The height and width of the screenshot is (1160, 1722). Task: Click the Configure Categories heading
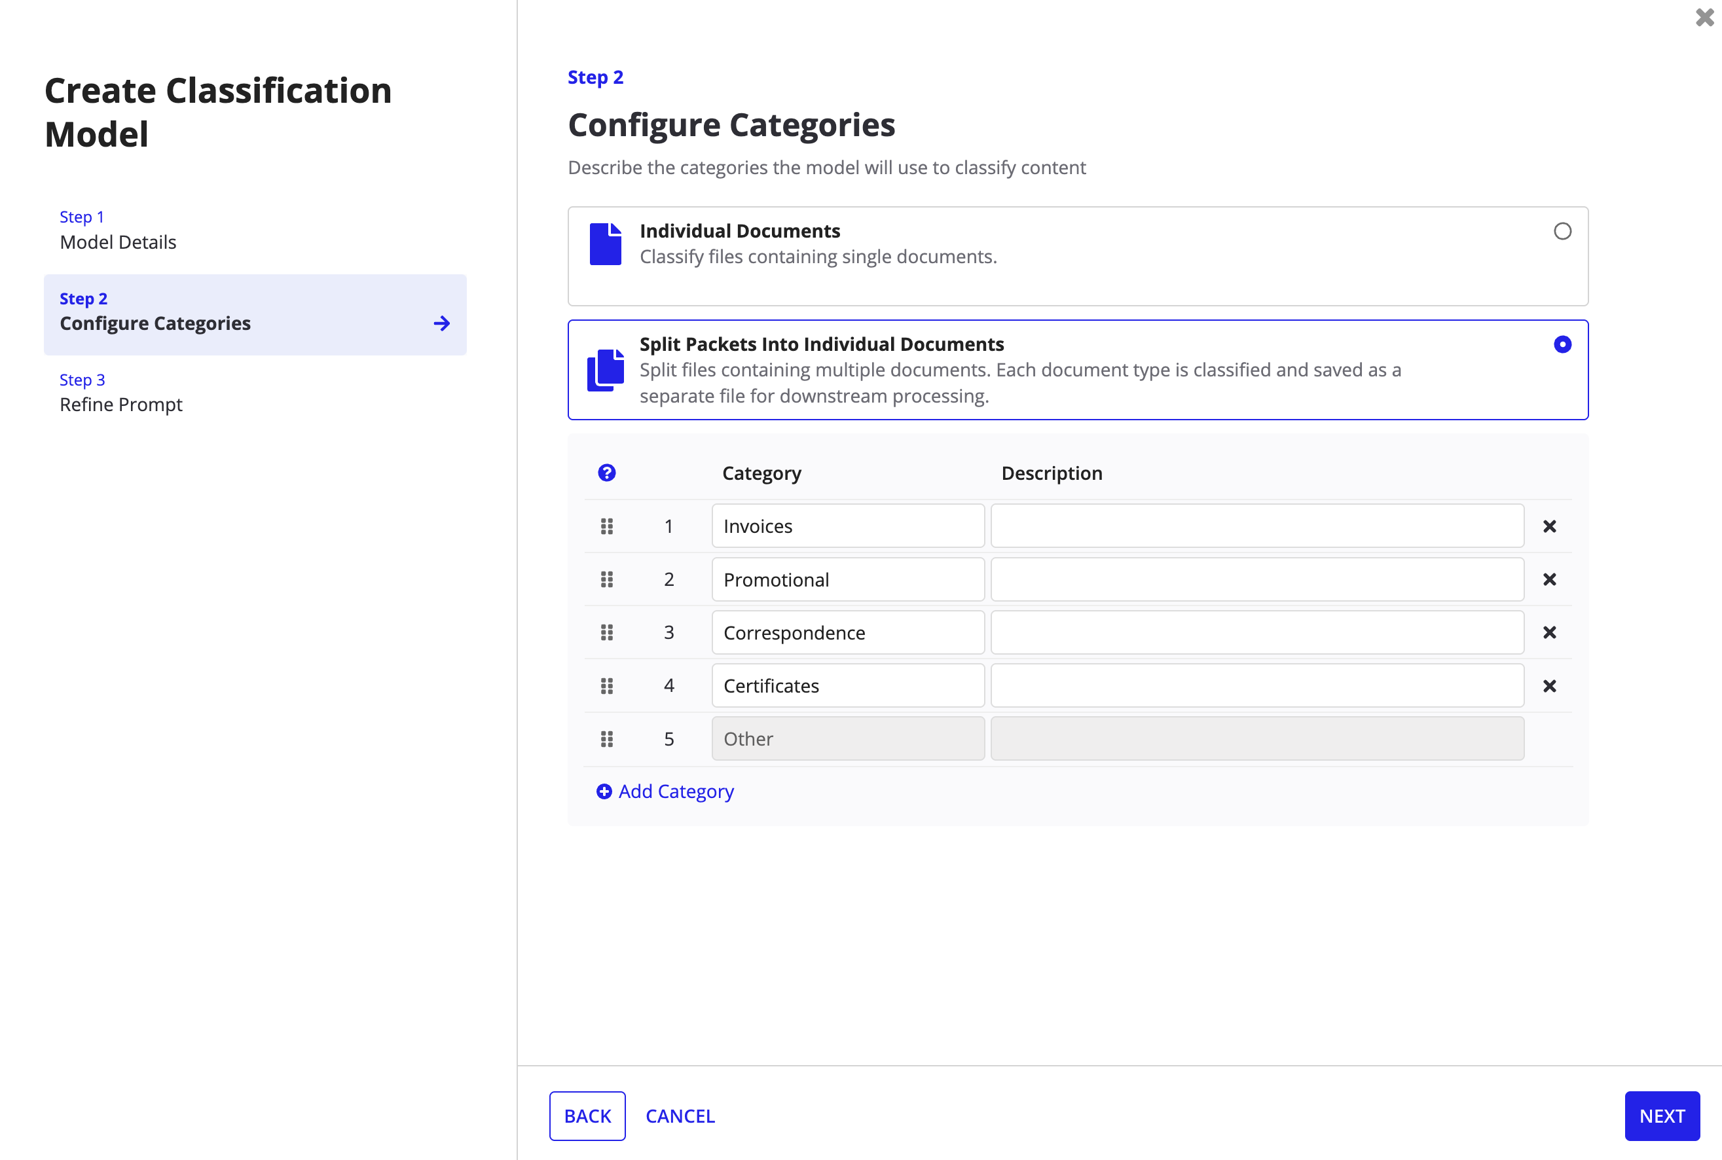[x=731, y=125]
